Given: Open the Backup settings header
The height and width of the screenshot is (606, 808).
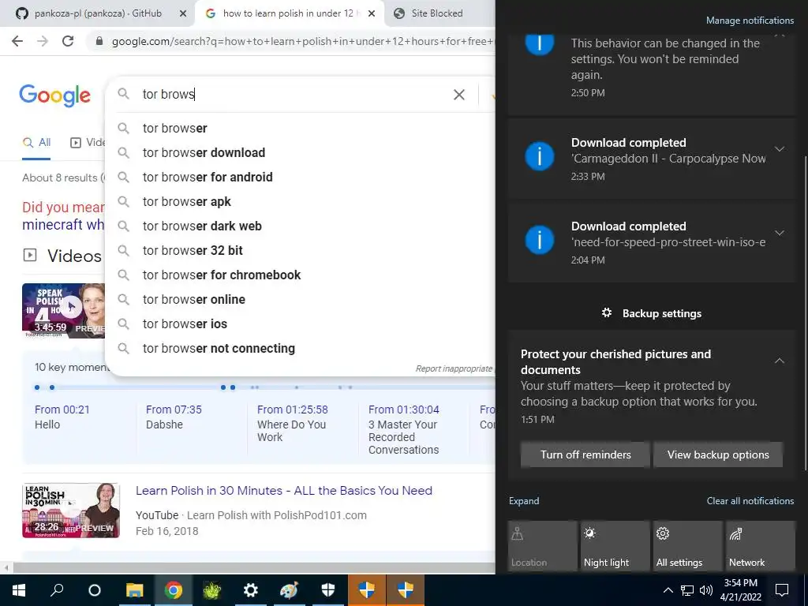Looking at the screenshot, I should (652, 313).
